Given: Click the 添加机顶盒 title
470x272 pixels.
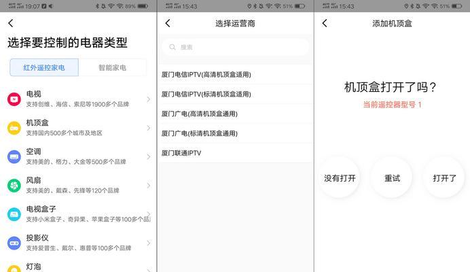Looking at the screenshot, I should click(x=392, y=23).
